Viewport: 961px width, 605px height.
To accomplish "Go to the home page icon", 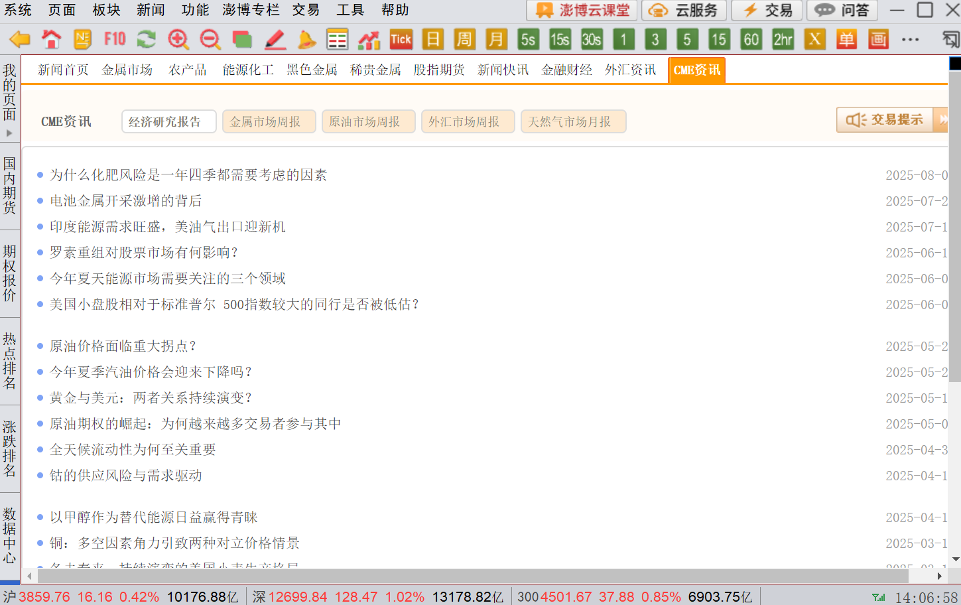I will (x=51, y=40).
